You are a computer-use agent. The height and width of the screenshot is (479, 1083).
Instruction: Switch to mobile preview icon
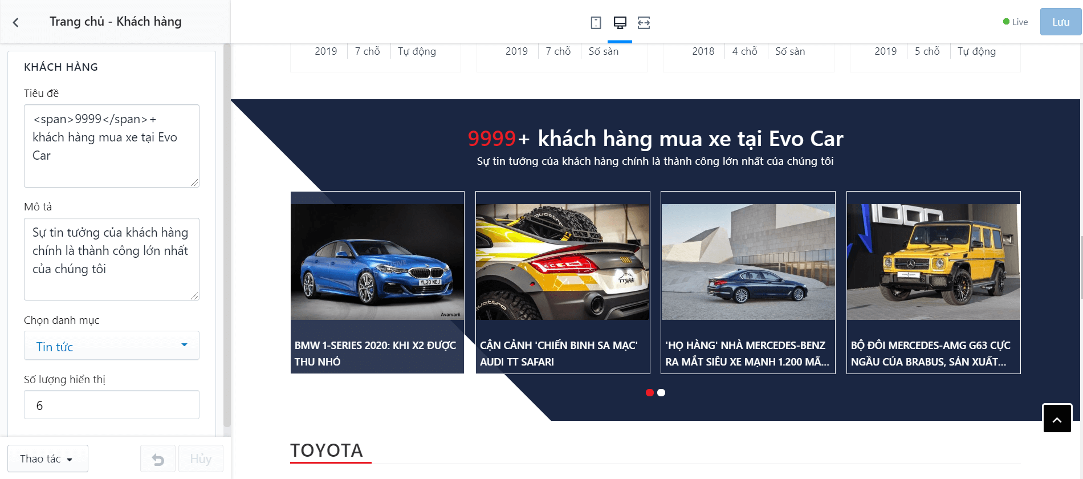pyautogui.click(x=596, y=23)
